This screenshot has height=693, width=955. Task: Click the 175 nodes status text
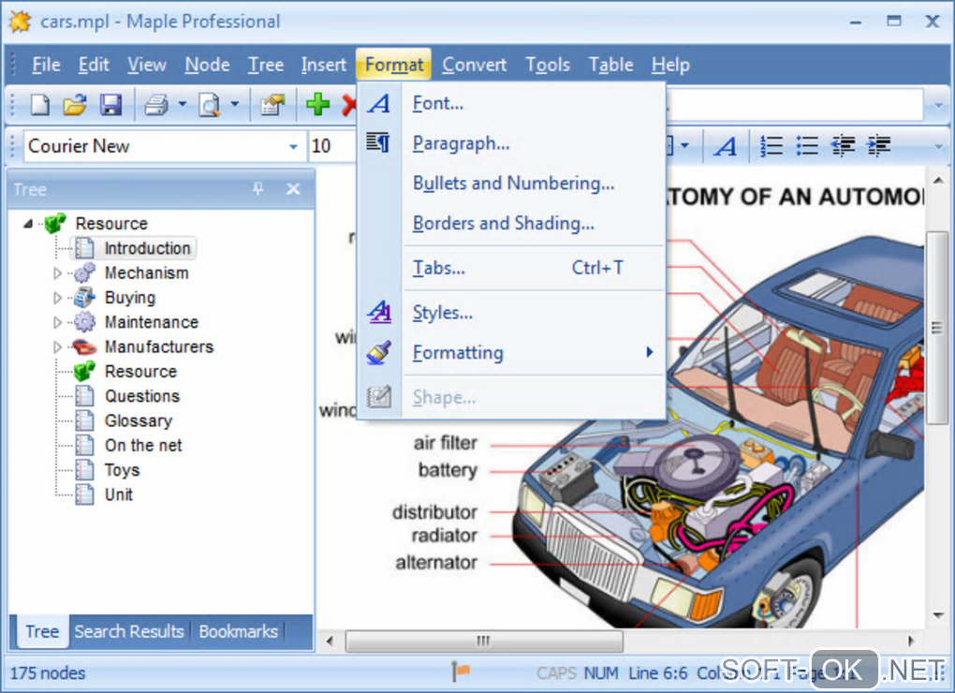(x=48, y=673)
